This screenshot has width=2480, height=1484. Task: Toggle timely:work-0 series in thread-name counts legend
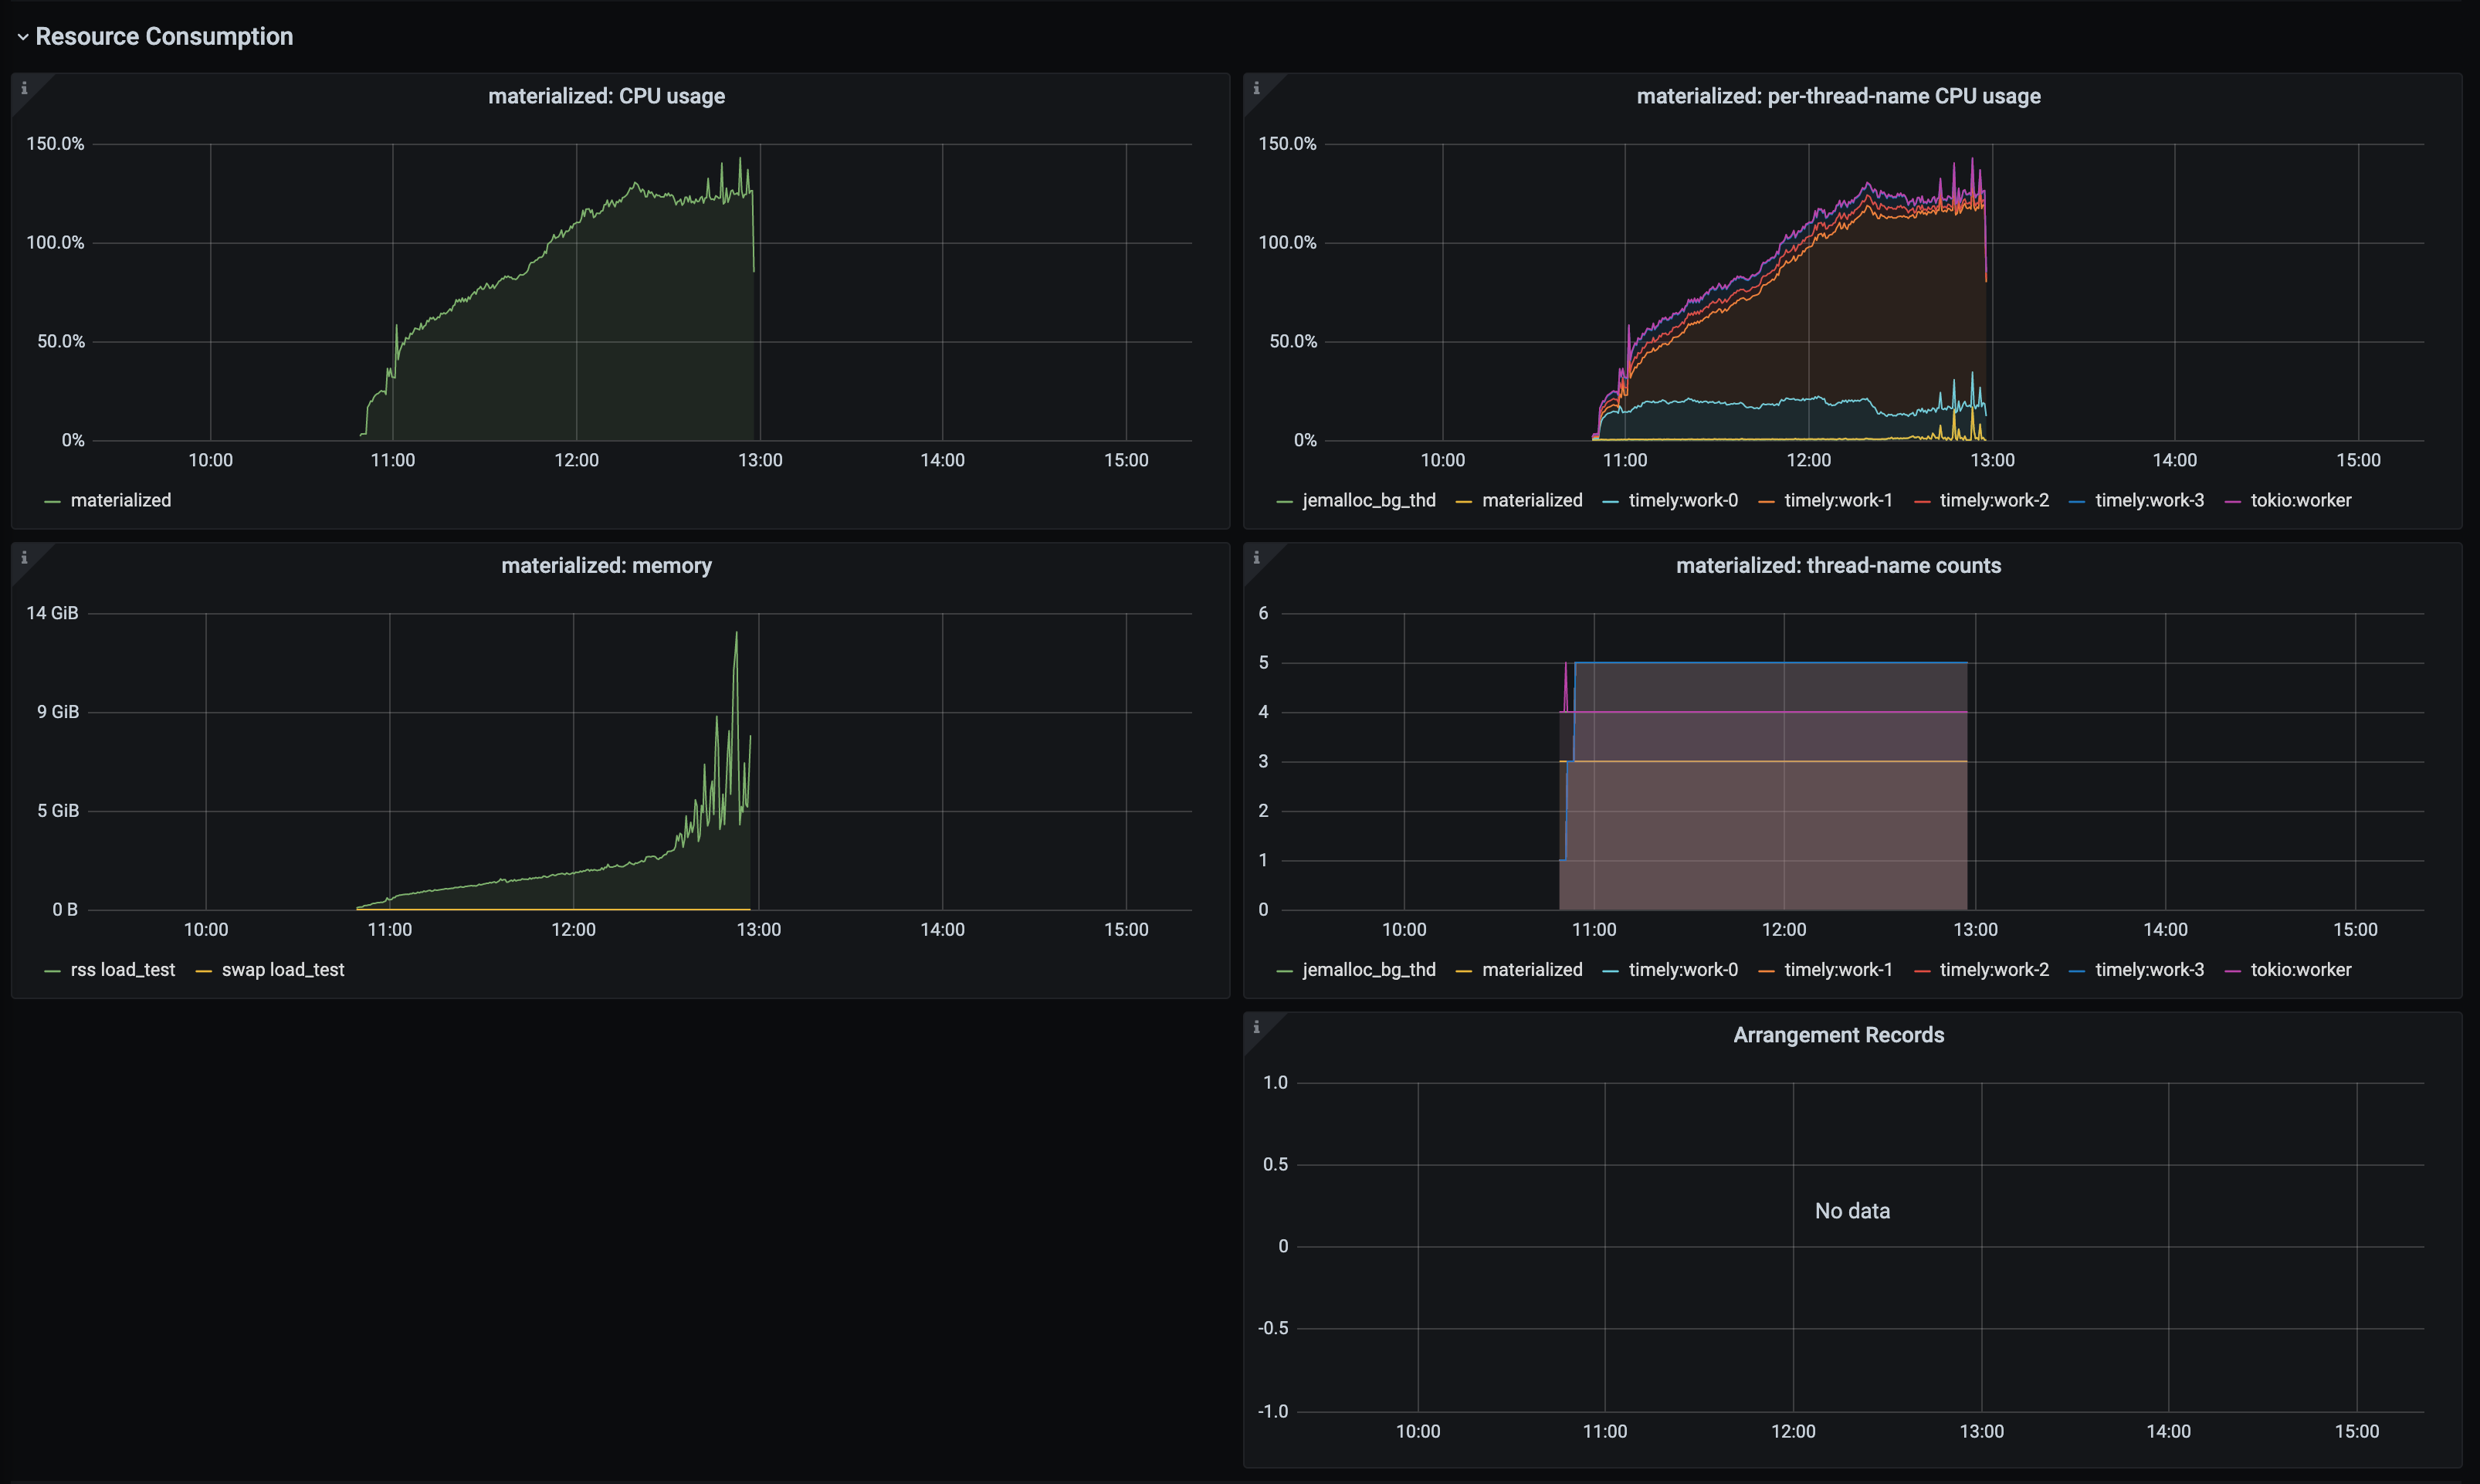tap(1683, 970)
